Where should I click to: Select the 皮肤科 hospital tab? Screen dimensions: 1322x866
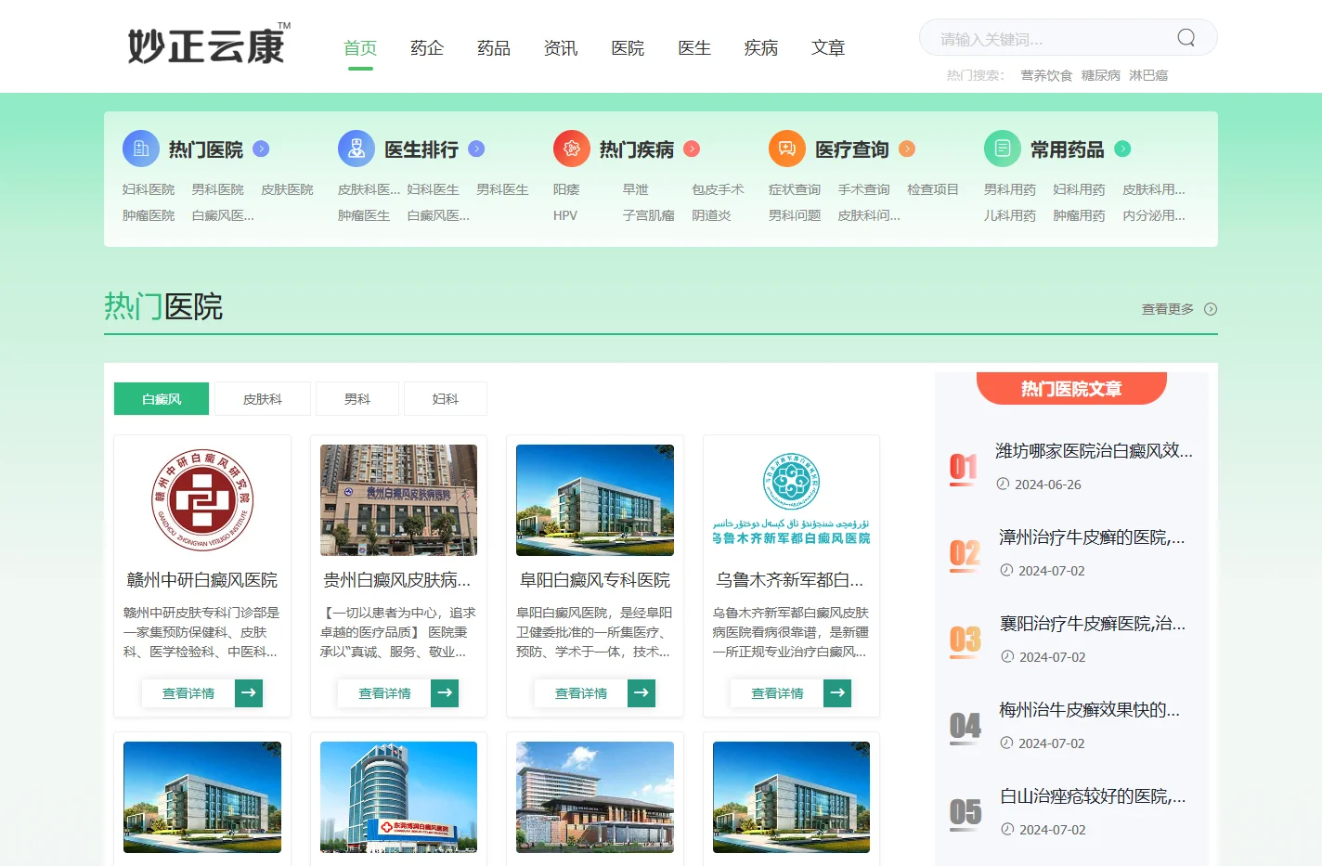(263, 399)
